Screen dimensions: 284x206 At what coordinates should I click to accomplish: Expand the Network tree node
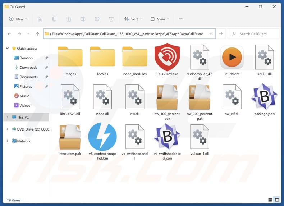8,141
